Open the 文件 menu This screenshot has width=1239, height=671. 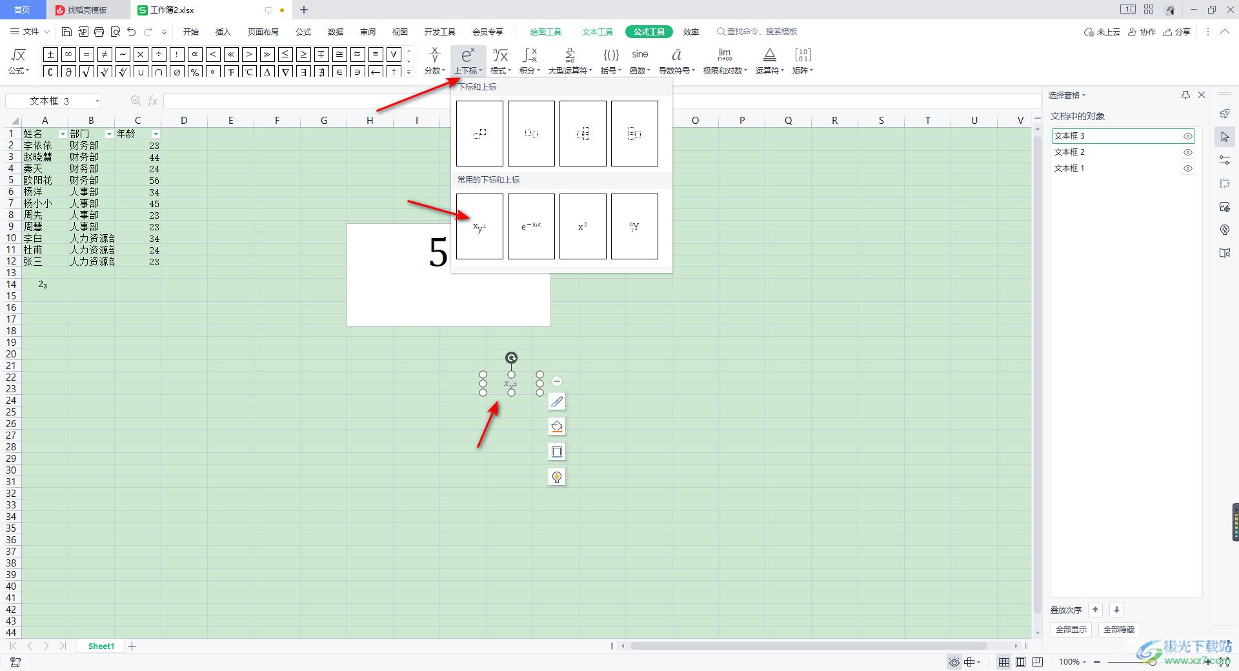click(x=30, y=32)
